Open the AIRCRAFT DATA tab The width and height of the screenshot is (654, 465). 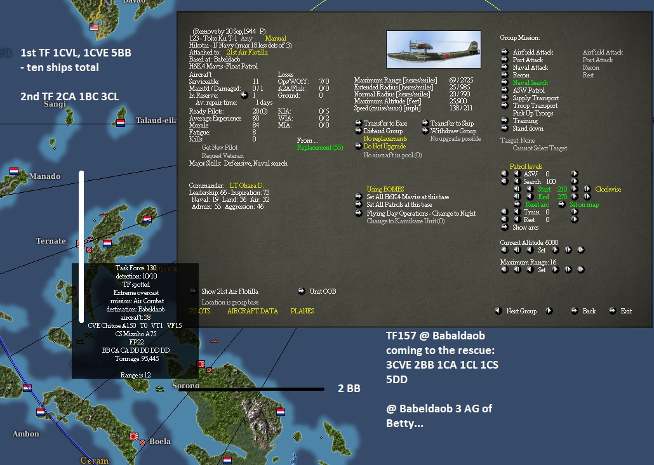[252, 311]
